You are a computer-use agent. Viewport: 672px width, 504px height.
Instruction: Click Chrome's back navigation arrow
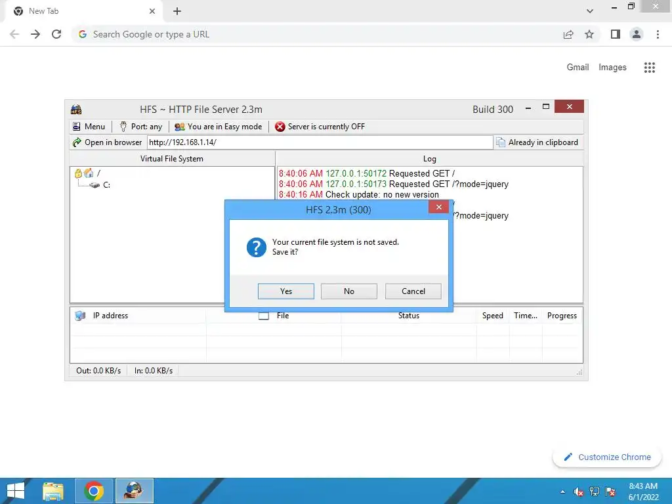(14, 34)
